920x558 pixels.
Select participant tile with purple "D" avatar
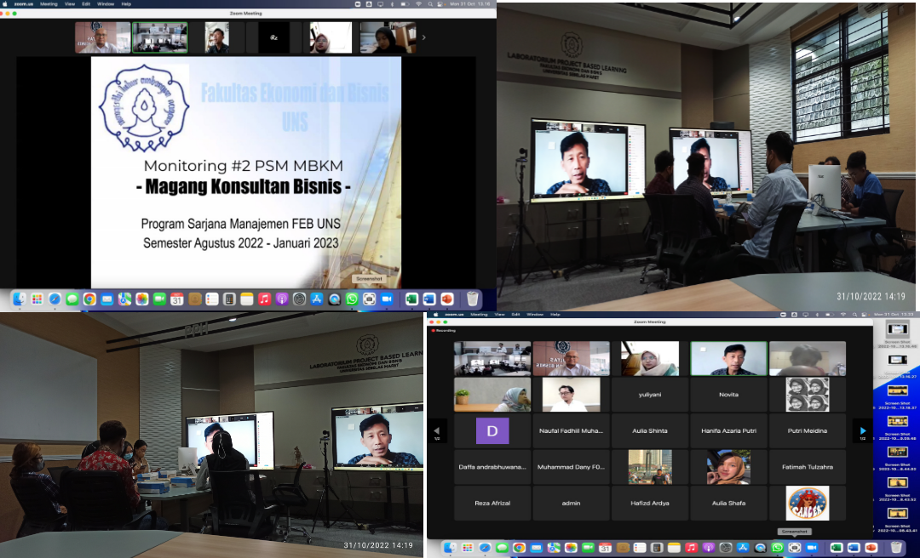tap(492, 430)
